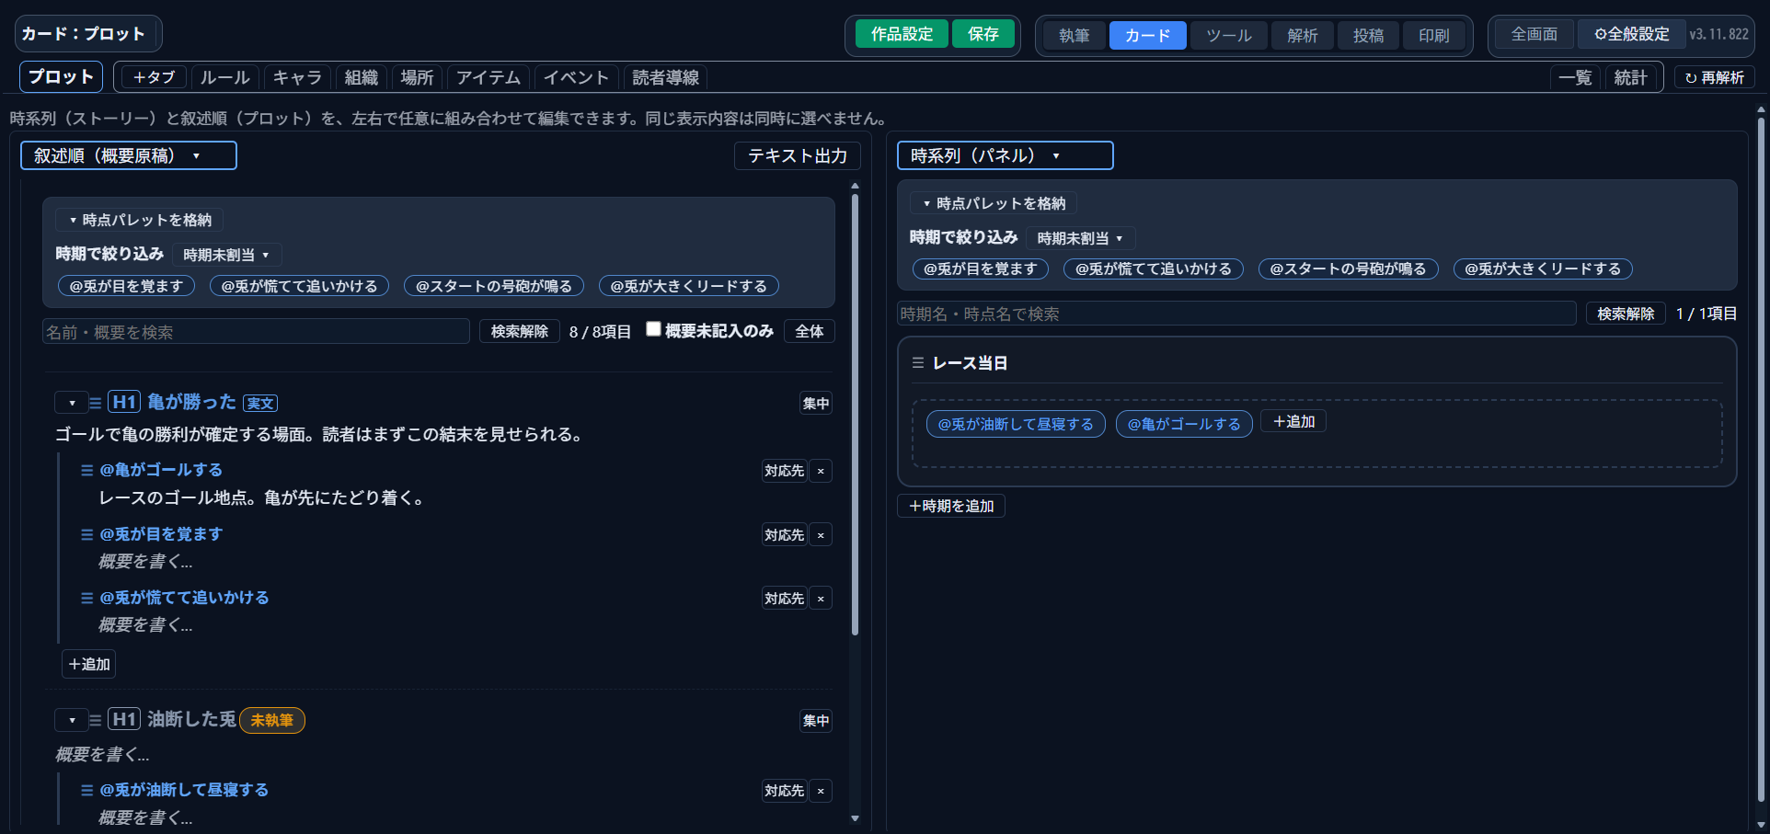Click テキスト出力 button
The image size is (1770, 834).
pos(798,155)
